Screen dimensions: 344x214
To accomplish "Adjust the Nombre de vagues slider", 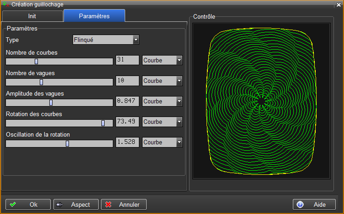I will pyautogui.click(x=59, y=82).
